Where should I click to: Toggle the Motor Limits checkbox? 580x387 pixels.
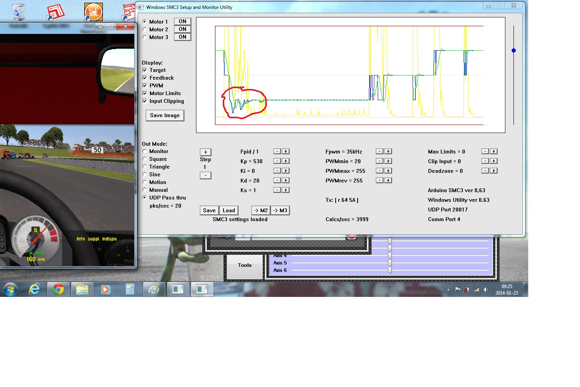point(145,93)
